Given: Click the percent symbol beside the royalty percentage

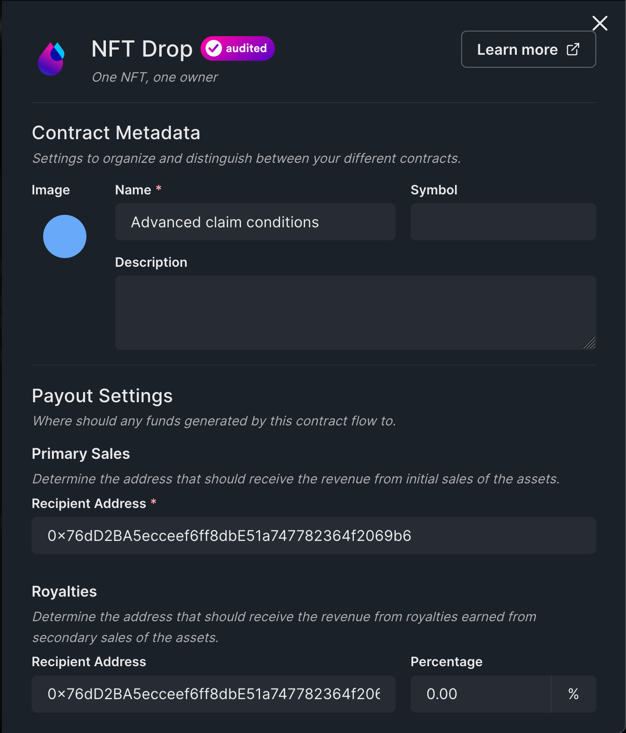Looking at the screenshot, I should tap(573, 694).
